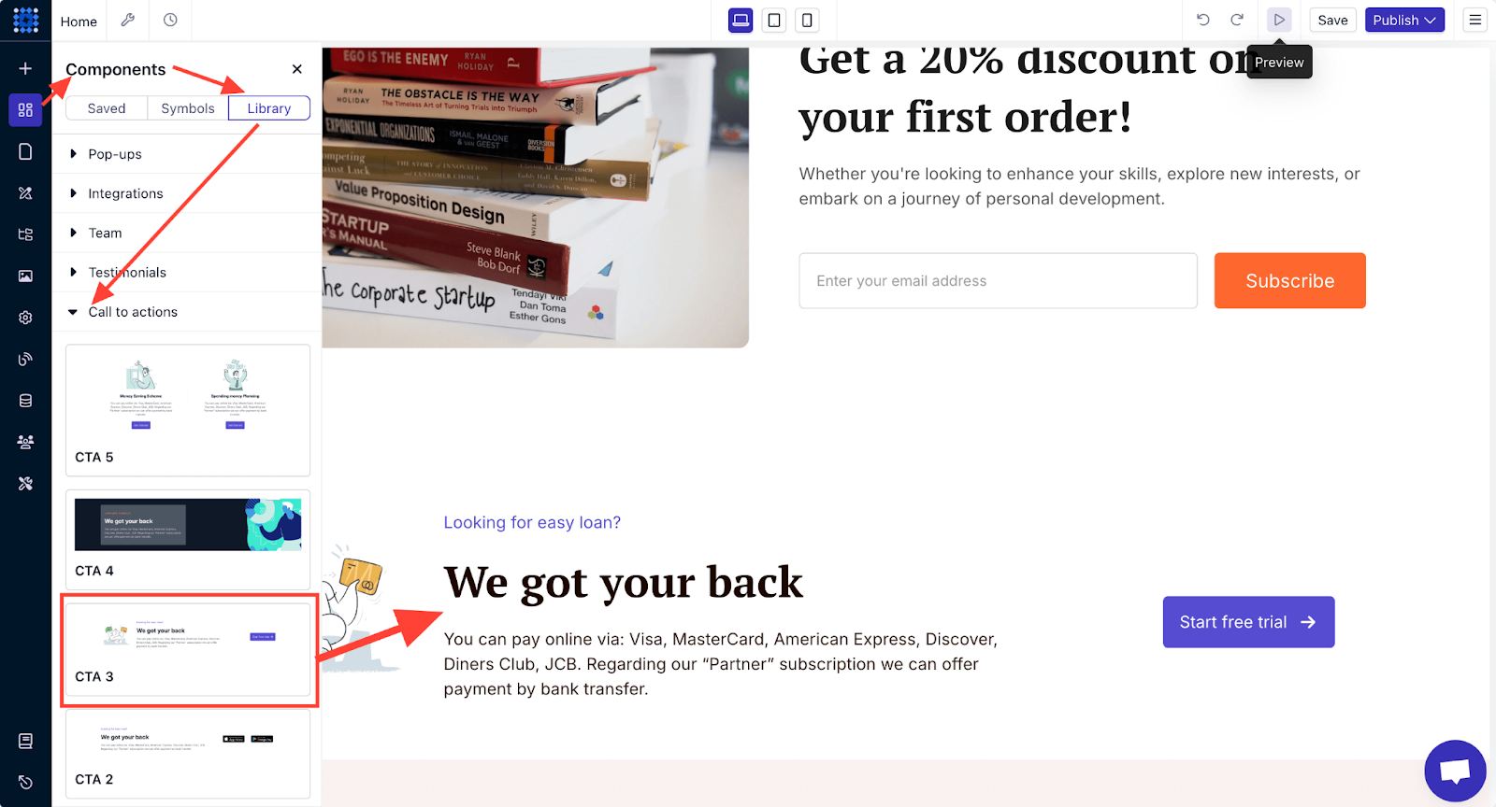
Task: Switch to the Symbols tab
Action: coord(188,108)
